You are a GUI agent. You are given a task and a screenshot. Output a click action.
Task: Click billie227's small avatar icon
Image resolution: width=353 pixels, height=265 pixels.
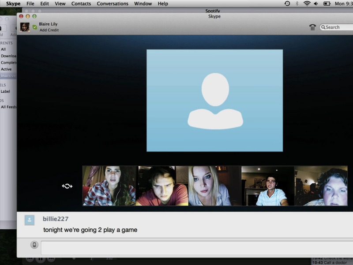(x=30, y=220)
